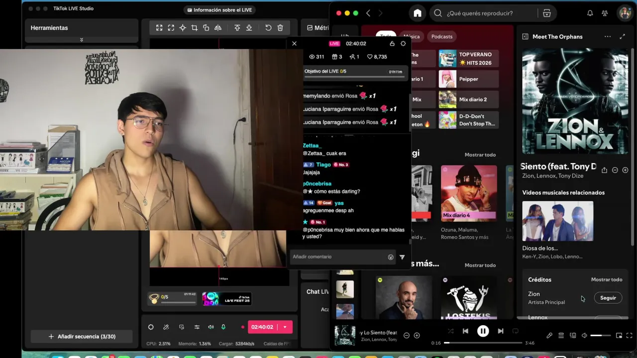Go back in Spotify navigation
The width and height of the screenshot is (637, 358).
[x=368, y=13]
